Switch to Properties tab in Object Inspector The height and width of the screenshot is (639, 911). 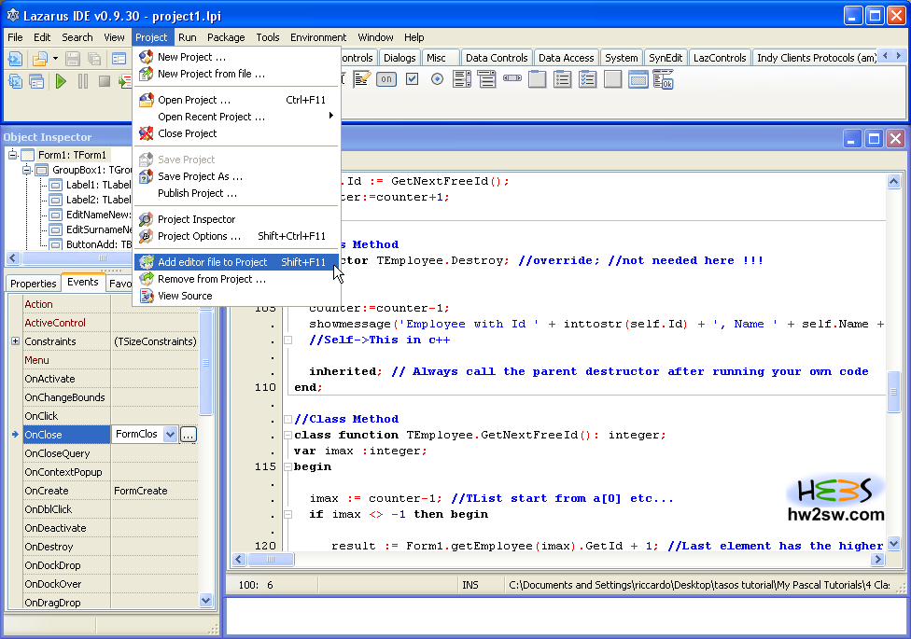click(33, 284)
